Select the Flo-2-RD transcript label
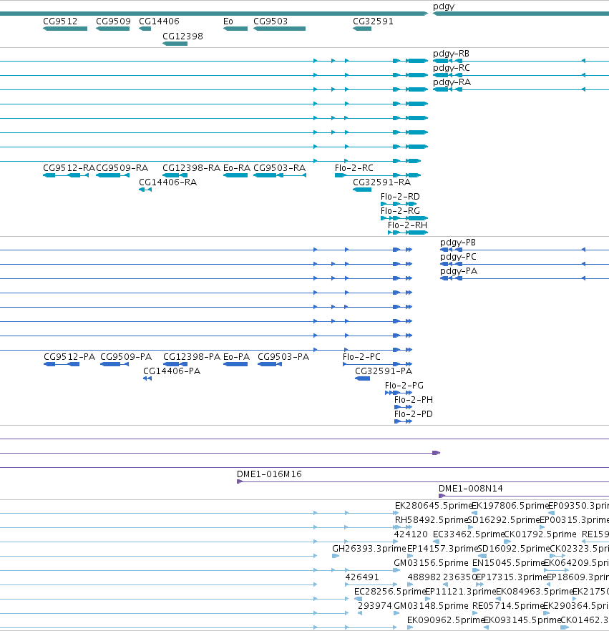The image size is (609, 631). 400,197
